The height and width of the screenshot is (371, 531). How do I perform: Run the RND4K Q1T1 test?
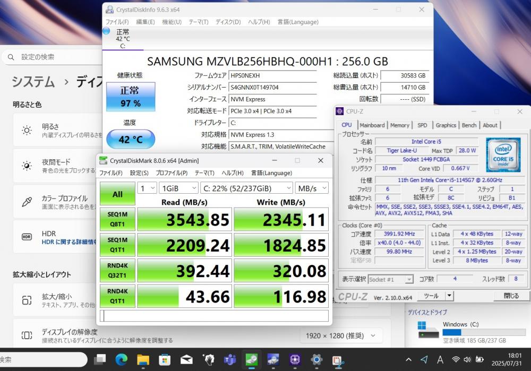117,296
